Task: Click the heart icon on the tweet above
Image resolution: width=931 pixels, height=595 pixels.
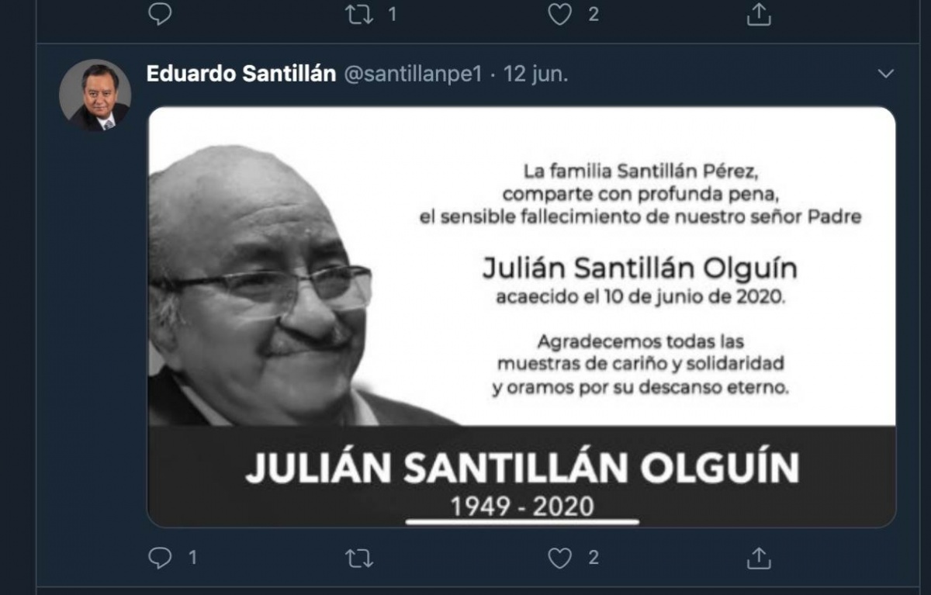Action: click(x=559, y=14)
